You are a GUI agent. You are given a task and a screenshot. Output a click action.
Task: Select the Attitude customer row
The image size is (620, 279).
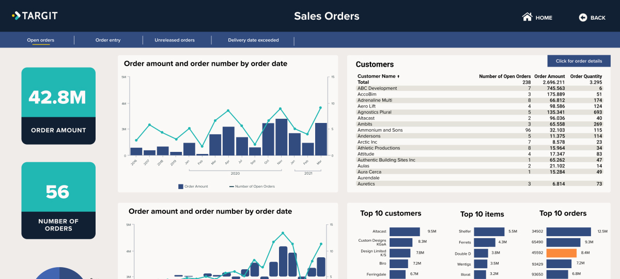point(480,154)
